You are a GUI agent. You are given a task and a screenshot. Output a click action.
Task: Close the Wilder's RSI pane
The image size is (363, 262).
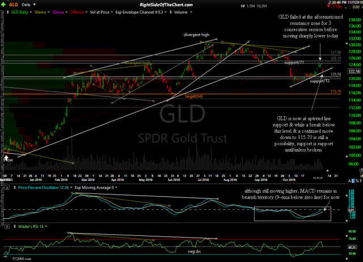click(x=7, y=227)
